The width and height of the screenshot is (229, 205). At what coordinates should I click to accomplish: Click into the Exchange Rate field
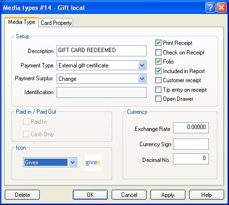pyautogui.click(x=191, y=128)
